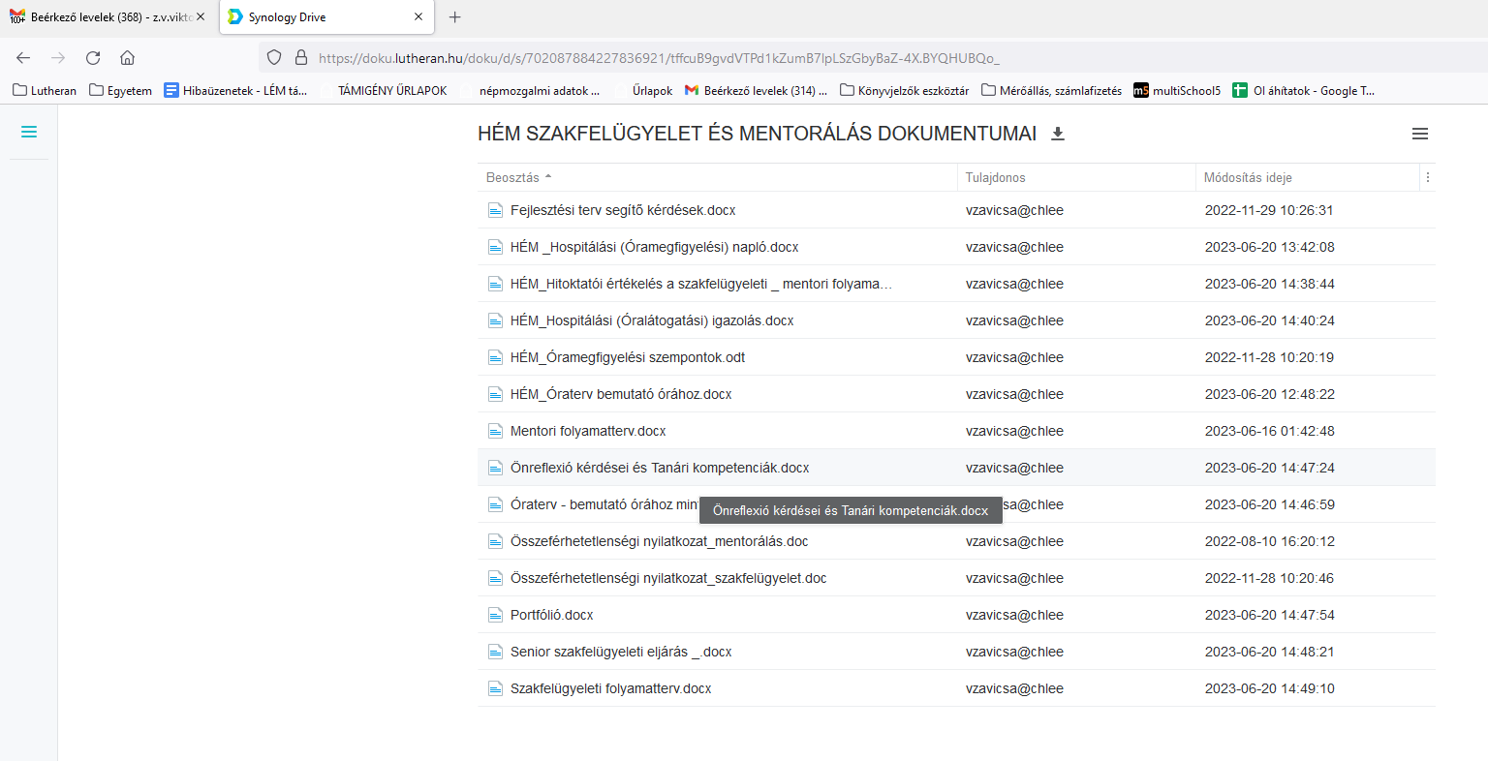Open the browser home page
This screenshot has height=761, width=1488.
coord(128,57)
